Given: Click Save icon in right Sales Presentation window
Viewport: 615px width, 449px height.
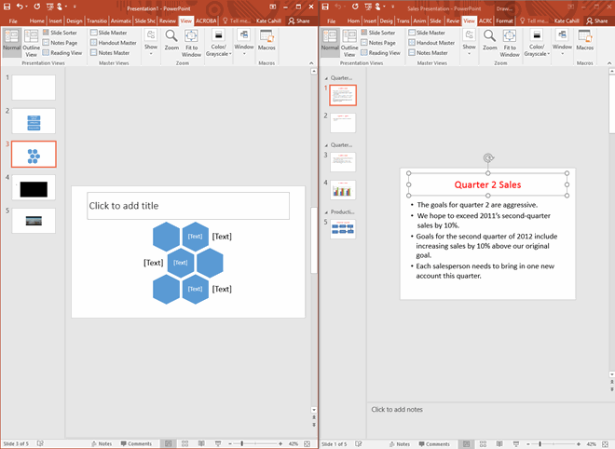Looking at the screenshot, I should pyautogui.click(x=325, y=7).
